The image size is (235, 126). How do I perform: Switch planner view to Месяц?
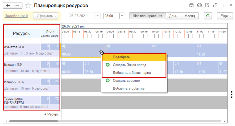pos(190,16)
